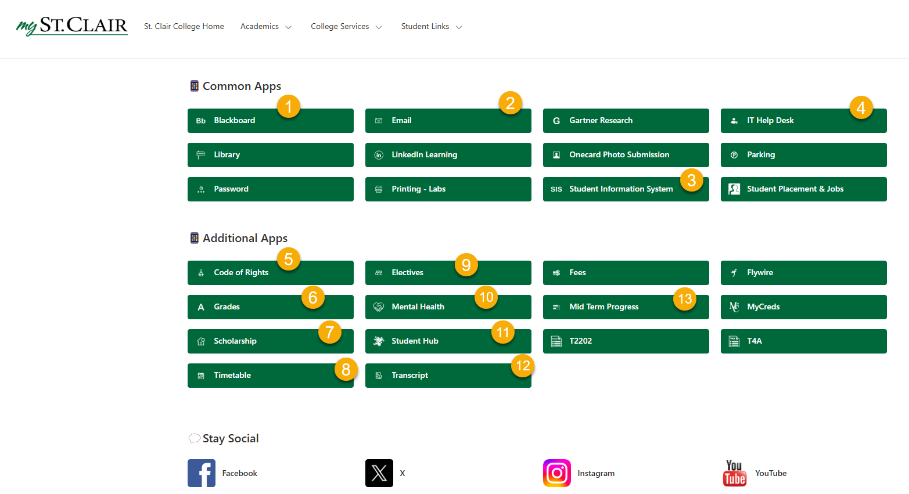Image resolution: width=909 pixels, height=494 pixels.
Task: Open the X social media icon
Action: pos(379,473)
